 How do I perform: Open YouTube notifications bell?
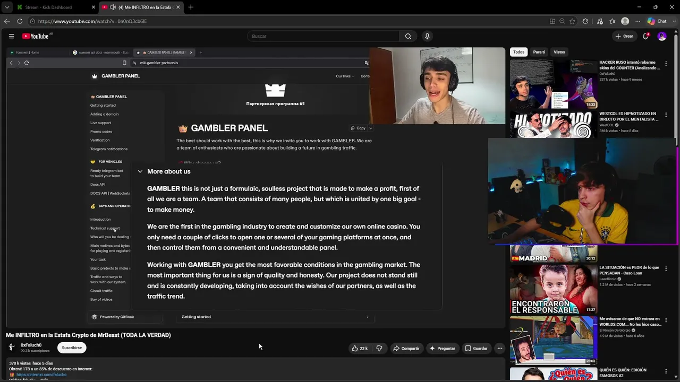coord(645,36)
